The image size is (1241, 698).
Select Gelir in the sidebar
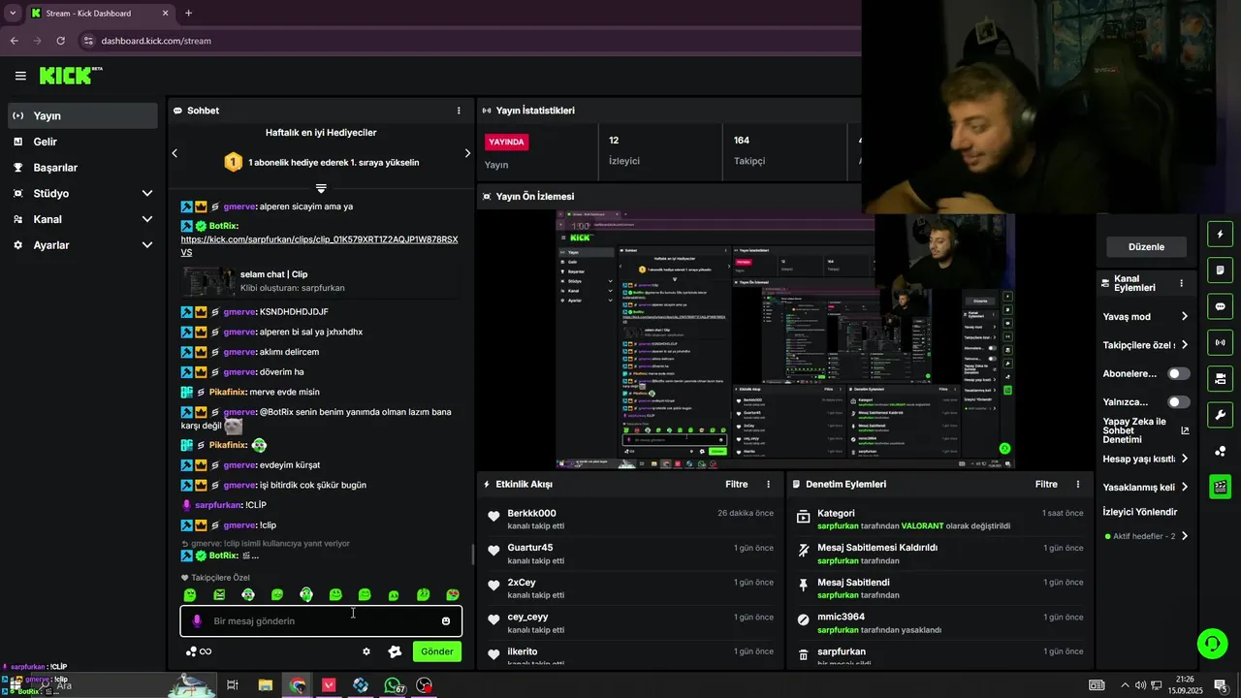(82, 142)
